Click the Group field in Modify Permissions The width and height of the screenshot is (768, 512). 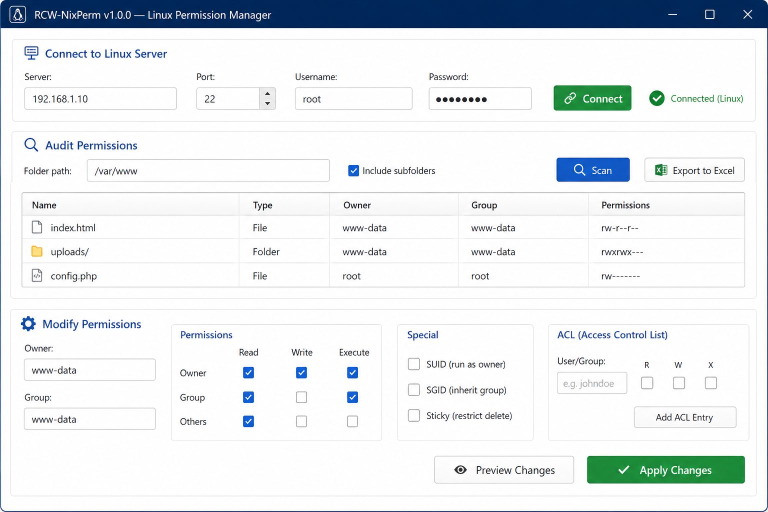pyautogui.click(x=90, y=418)
